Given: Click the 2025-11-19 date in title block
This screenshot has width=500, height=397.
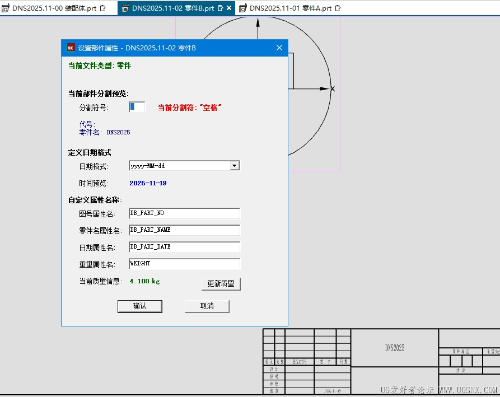Looking at the screenshot, I should [333, 391].
